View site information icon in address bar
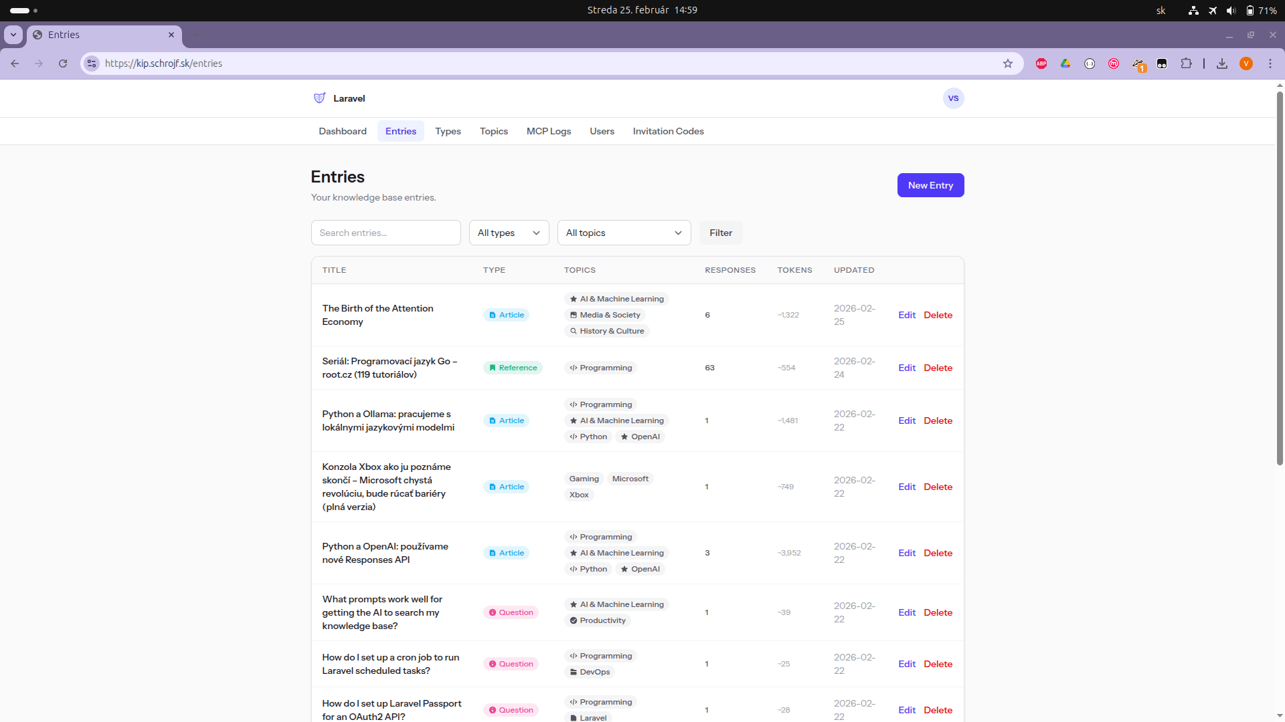 [x=92, y=64]
